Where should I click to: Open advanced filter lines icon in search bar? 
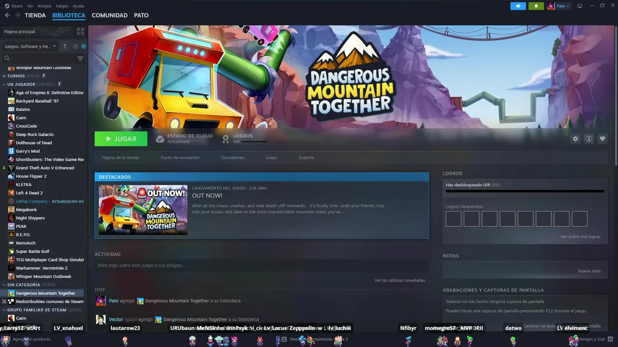click(x=80, y=58)
